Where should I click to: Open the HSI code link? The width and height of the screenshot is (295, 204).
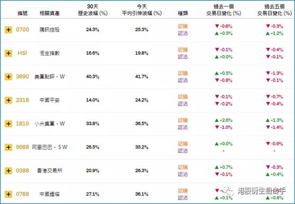click(x=22, y=53)
